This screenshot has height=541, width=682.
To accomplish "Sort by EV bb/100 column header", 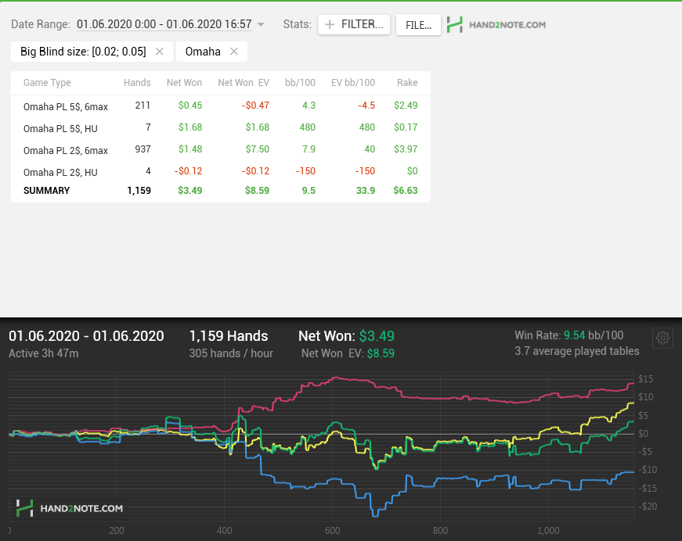I will pos(352,83).
